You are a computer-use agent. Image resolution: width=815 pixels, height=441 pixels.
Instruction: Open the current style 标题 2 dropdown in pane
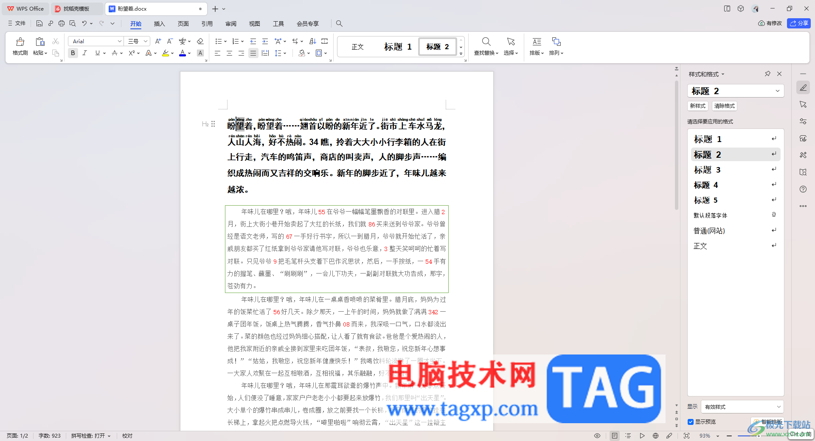coord(778,91)
